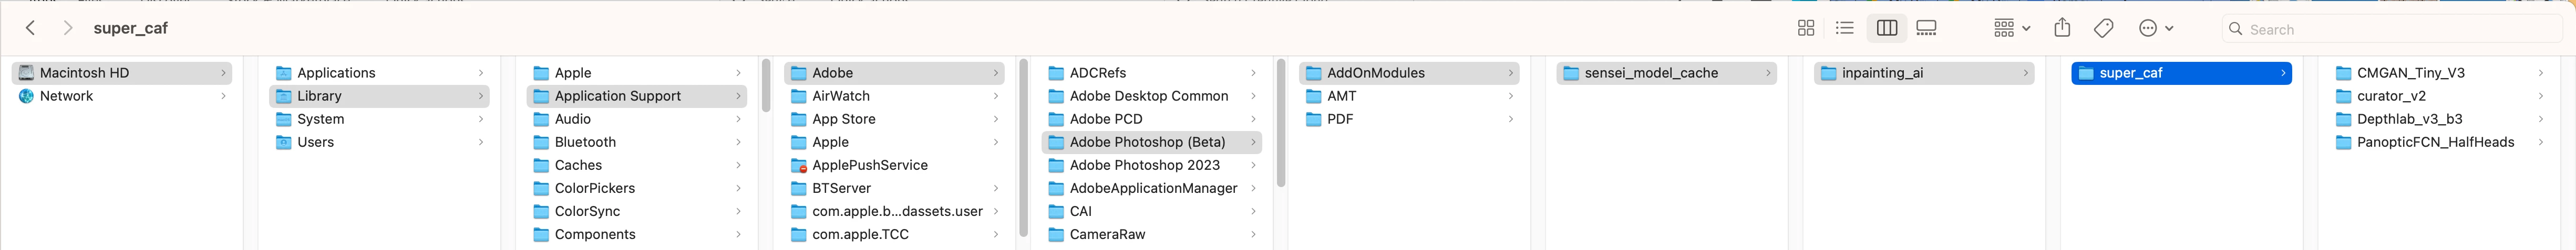Click the Edit Tags icon
2576x250 pixels.
2104,28
